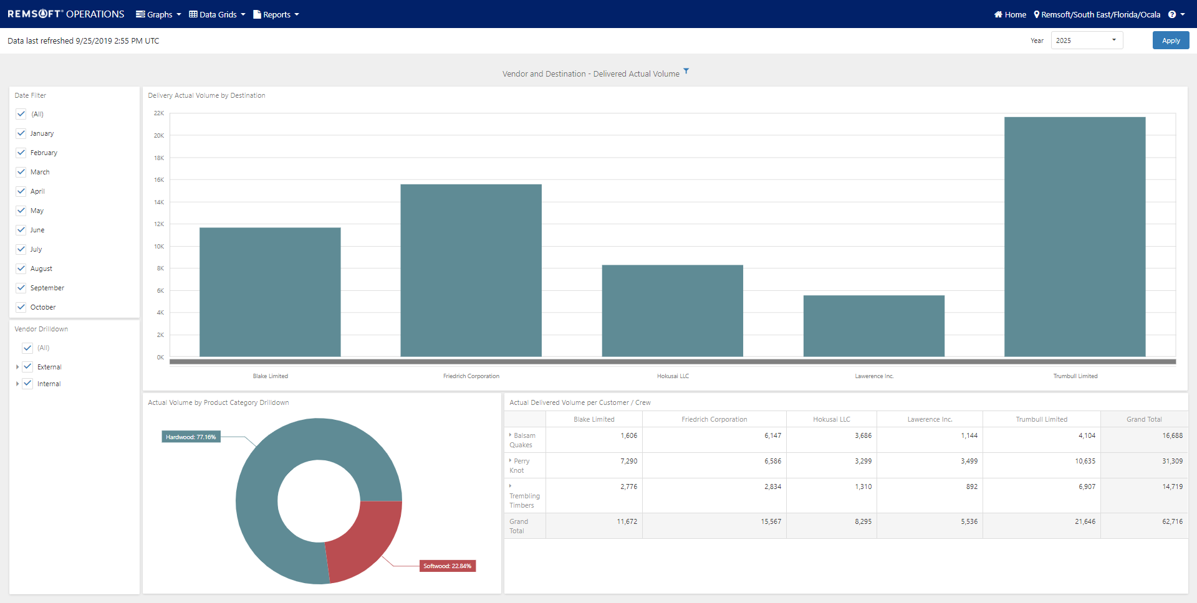Click the Home icon in the navigation bar
The width and height of the screenshot is (1197, 603).
(997, 14)
